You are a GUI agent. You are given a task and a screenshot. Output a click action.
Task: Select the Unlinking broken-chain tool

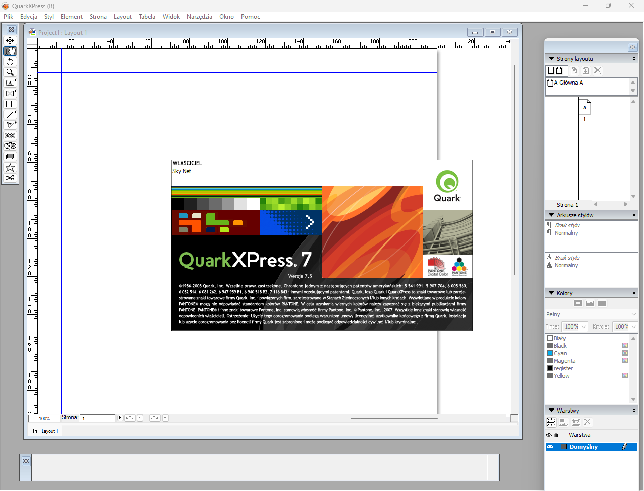point(10,146)
